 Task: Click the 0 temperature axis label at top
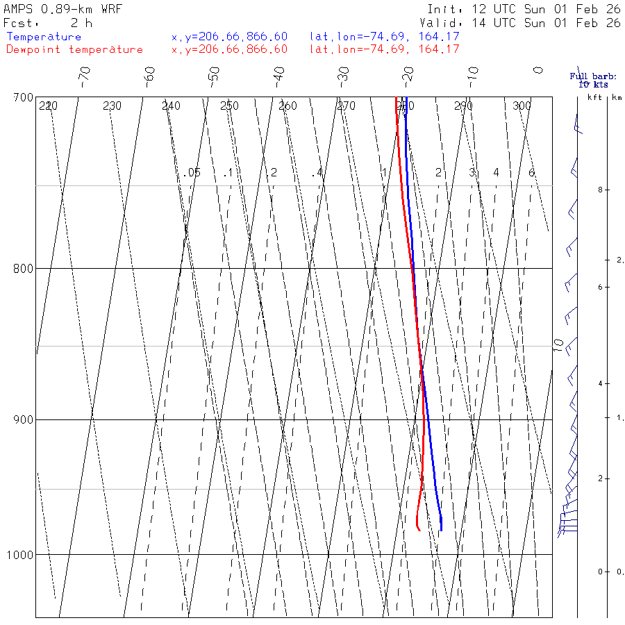[x=538, y=70]
